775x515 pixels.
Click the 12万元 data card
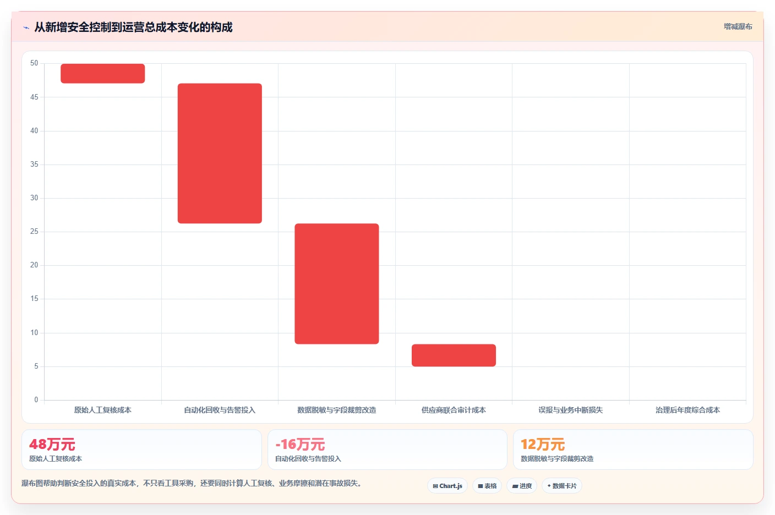click(633, 450)
